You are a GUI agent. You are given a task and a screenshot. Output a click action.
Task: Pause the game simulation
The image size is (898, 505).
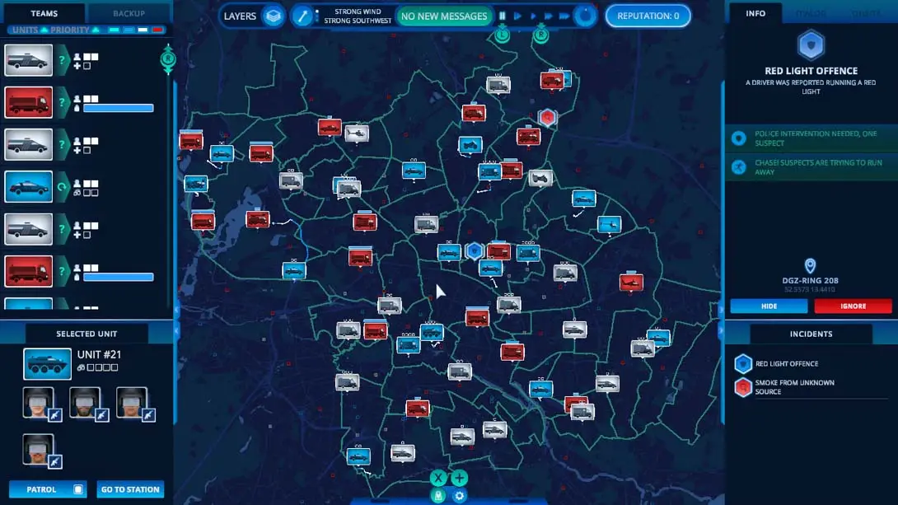(502, 16)
